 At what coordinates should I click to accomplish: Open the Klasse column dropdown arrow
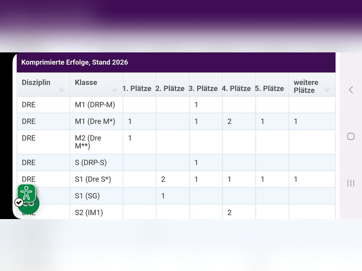point(114,90)
